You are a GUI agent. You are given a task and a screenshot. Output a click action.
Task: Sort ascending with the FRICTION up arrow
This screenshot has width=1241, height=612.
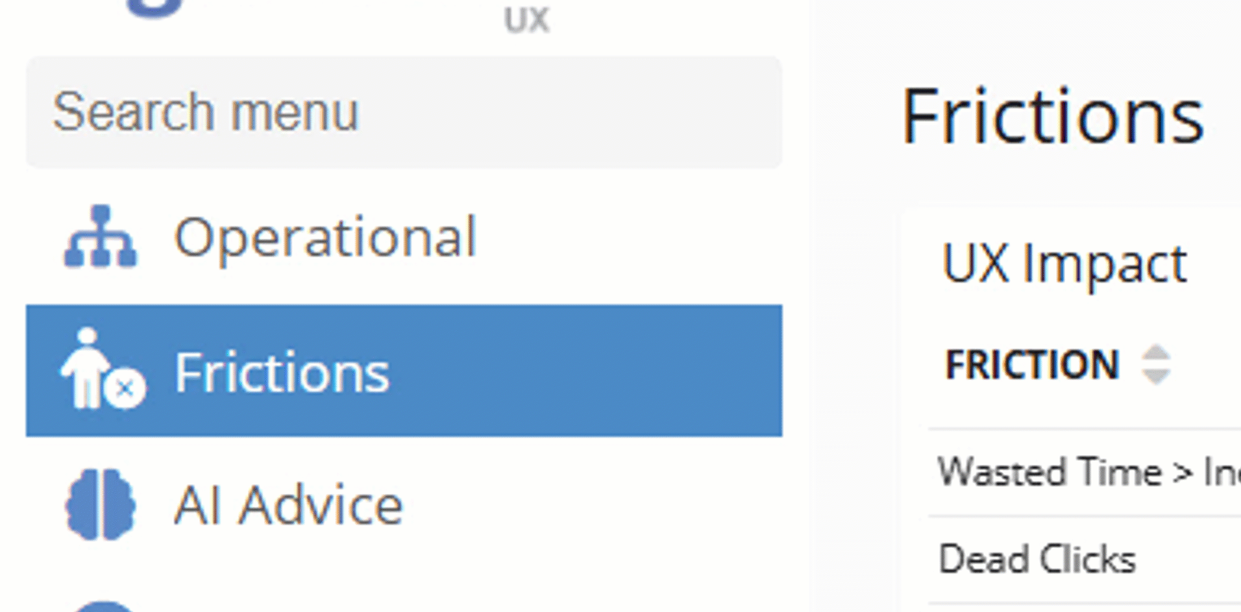(x=1156, y=354)
